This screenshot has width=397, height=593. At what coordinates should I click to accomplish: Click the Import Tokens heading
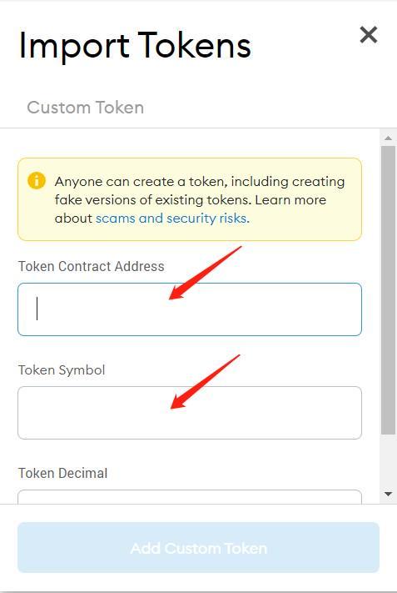coord(135,46)
